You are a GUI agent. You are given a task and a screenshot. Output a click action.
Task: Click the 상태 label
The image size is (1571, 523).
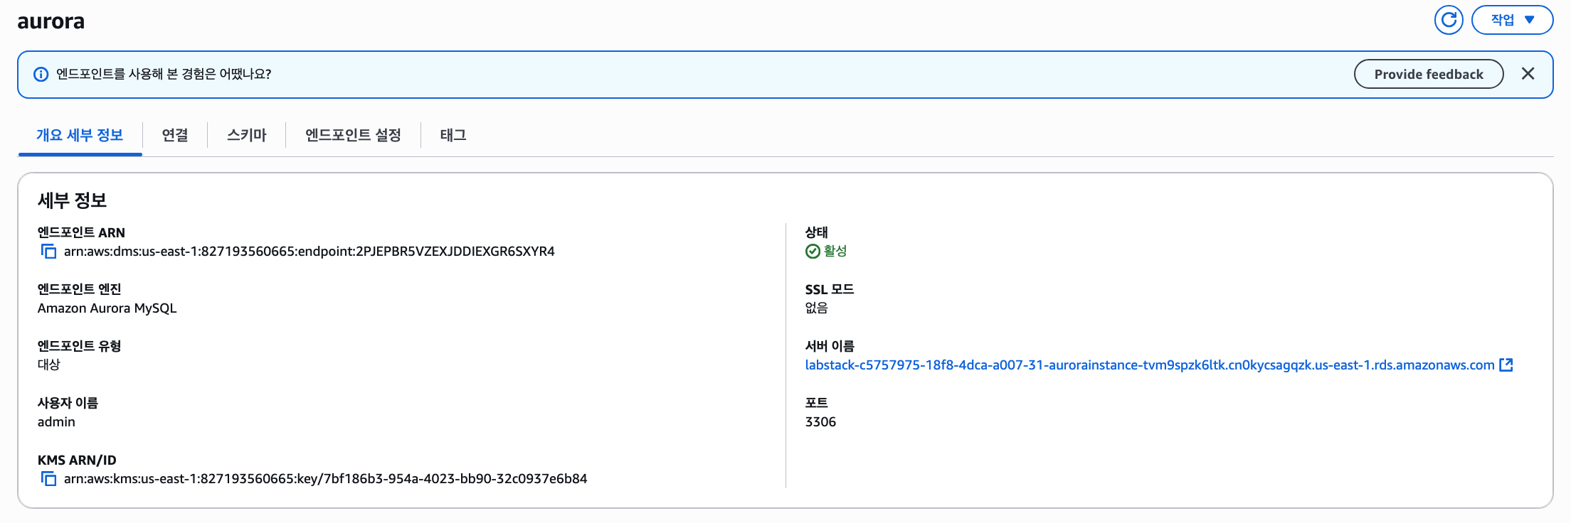[817, 232]
